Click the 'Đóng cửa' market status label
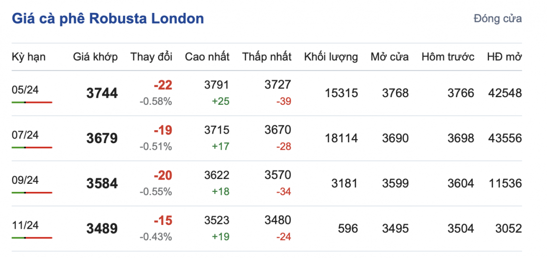 coord(497,19)
